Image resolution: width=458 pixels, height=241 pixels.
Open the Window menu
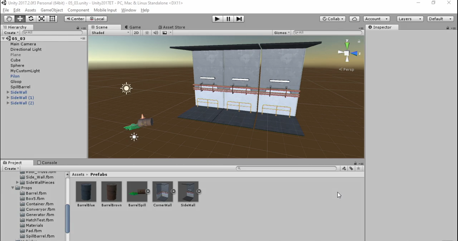(x=129, y=10)
